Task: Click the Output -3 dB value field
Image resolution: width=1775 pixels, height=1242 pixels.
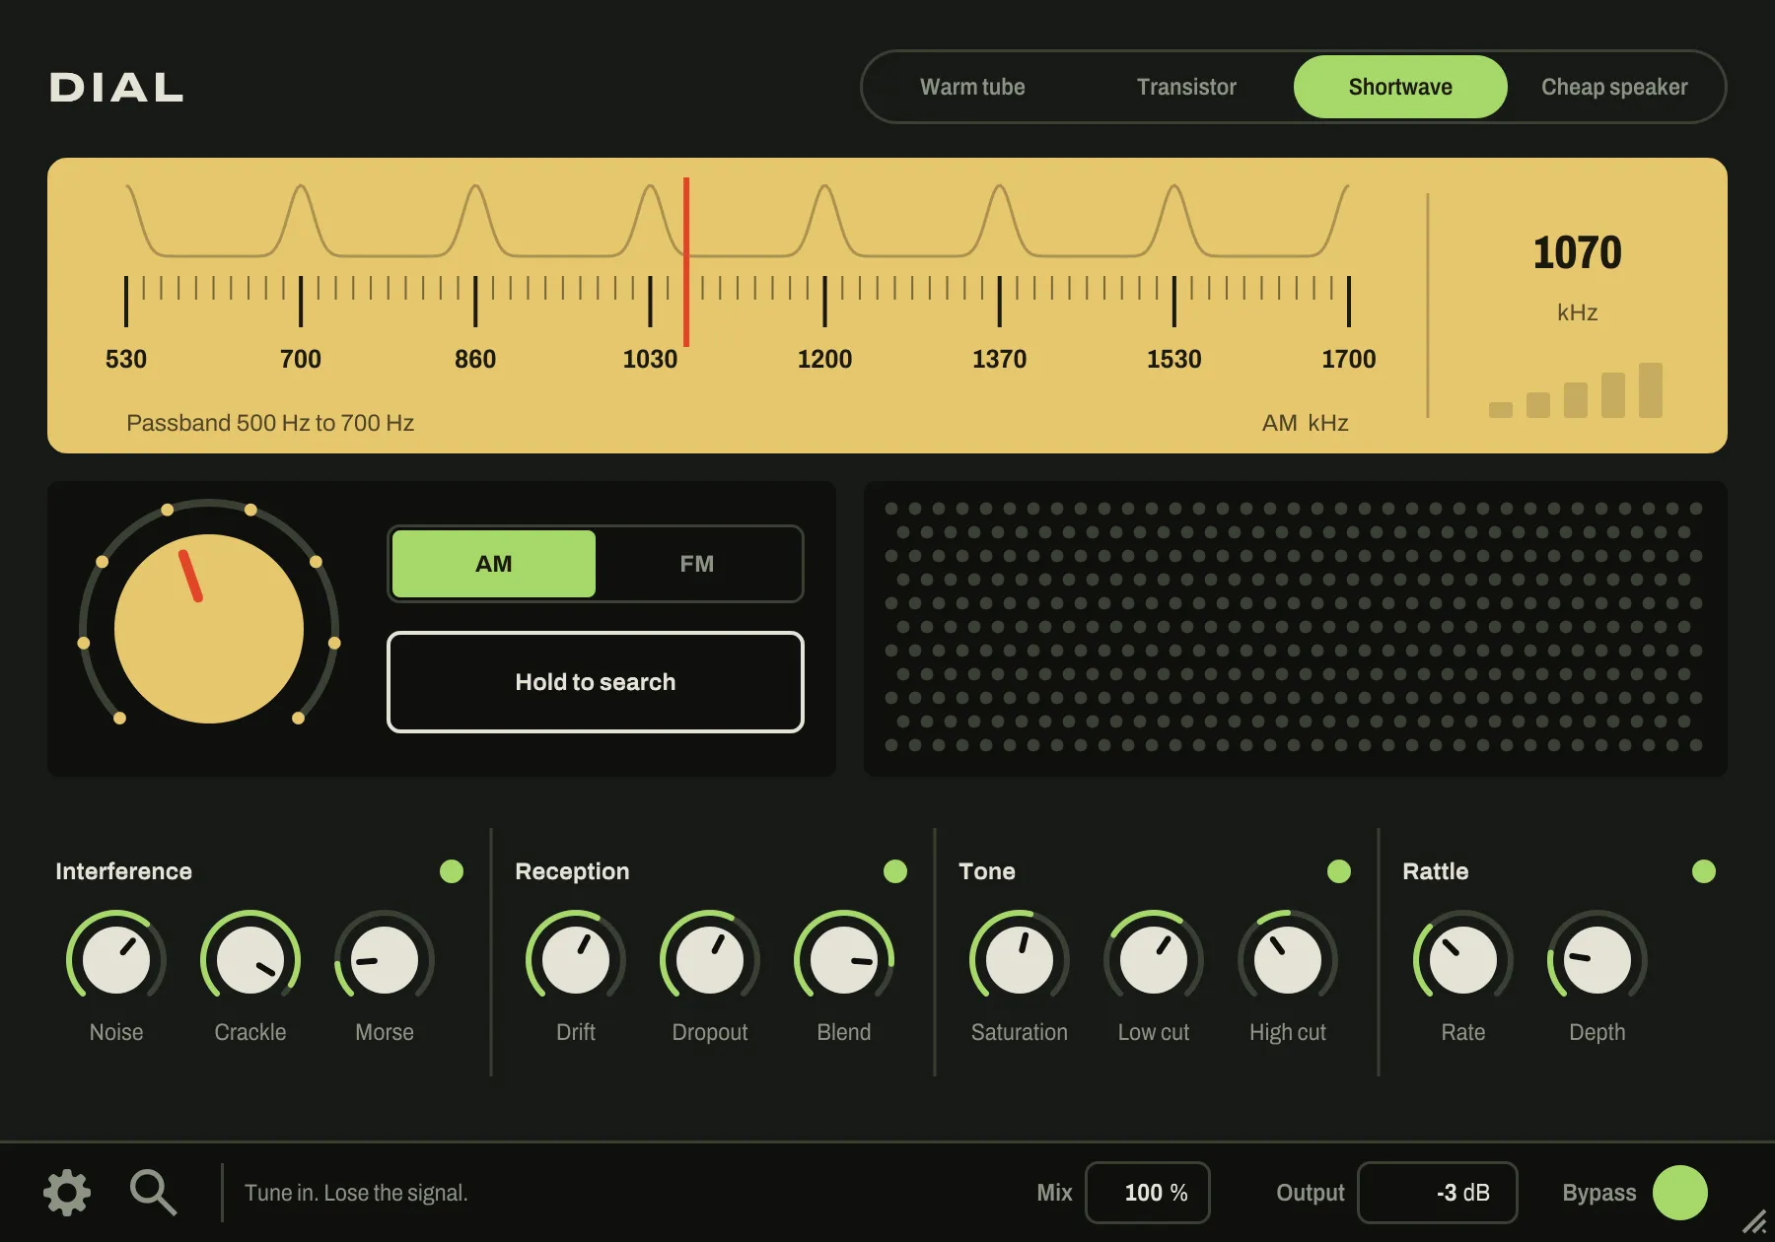Action: point(1438,1193)
